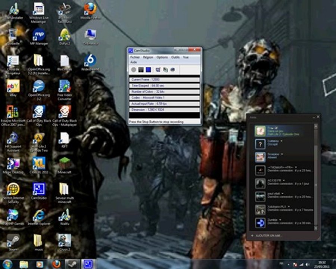Screen dimensions: 336x269
Task: Open Half-Life 2 Episode Two shortcut
Action: 39,142
